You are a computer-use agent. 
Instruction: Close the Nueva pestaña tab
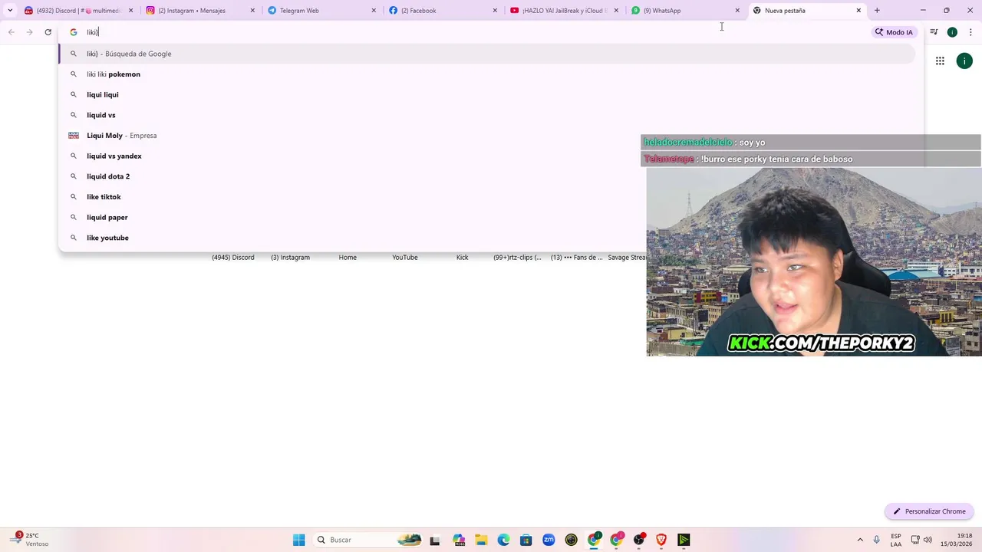click(858, 11)
